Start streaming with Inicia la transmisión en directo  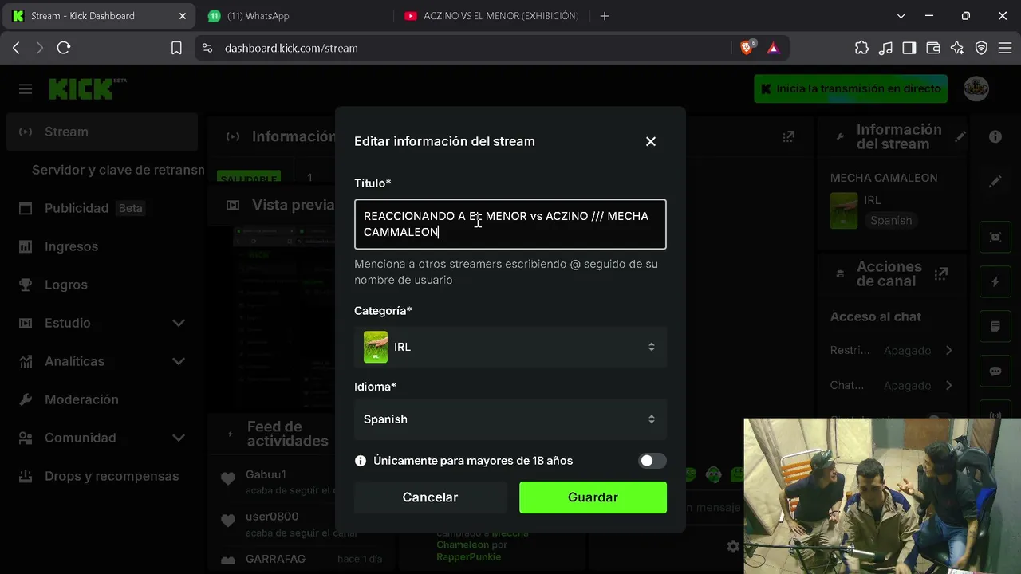point(851,88)
